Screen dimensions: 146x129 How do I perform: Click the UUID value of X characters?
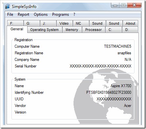[x=114, y=99]
